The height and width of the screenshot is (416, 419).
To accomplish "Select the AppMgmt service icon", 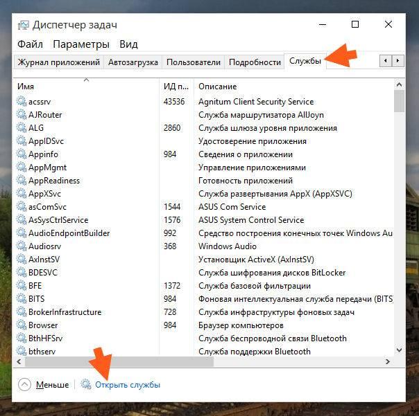I will 22,168.
